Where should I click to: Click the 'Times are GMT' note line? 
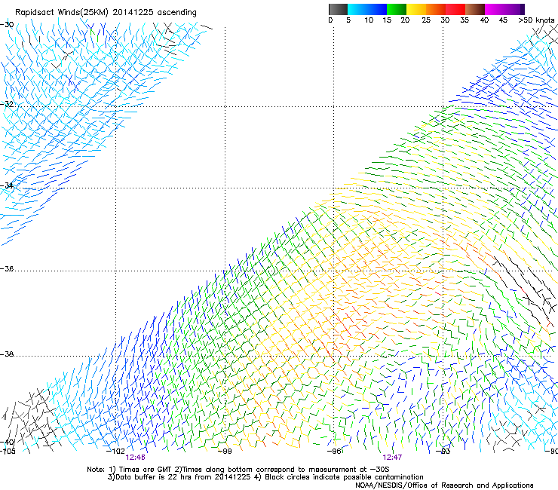click(x=238, y=470)
